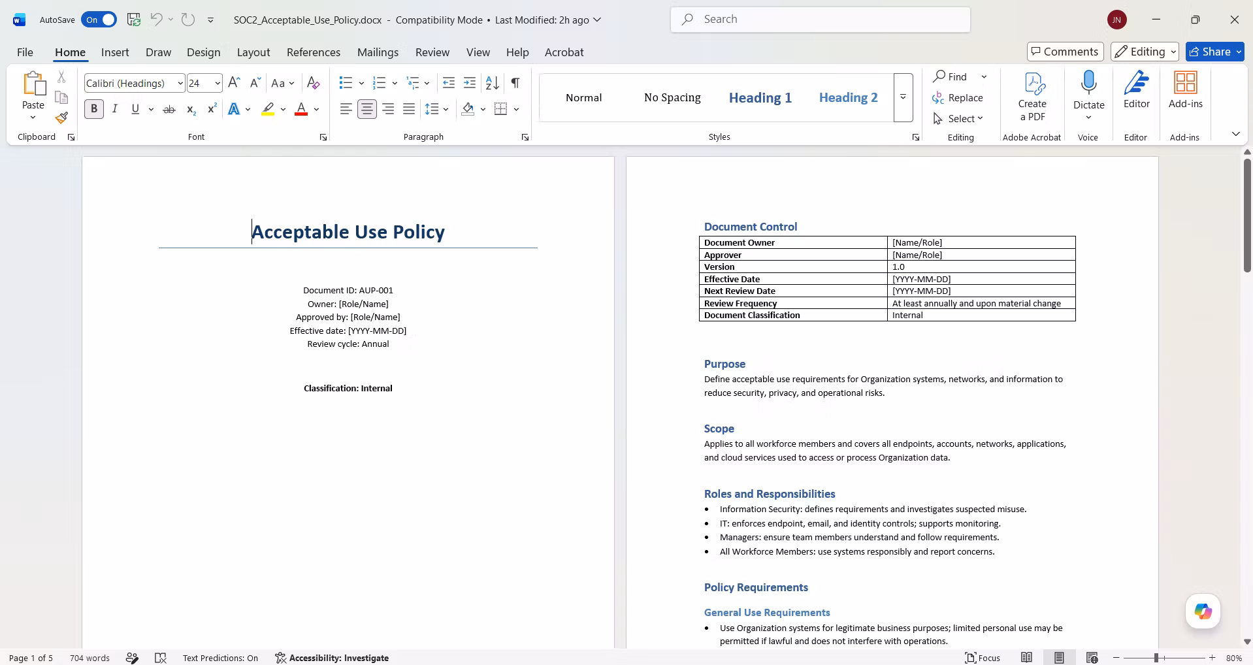The image size is (1253, 665).
Task: Adjust the zoom slider handle
Action: [x=1156, y=658]
